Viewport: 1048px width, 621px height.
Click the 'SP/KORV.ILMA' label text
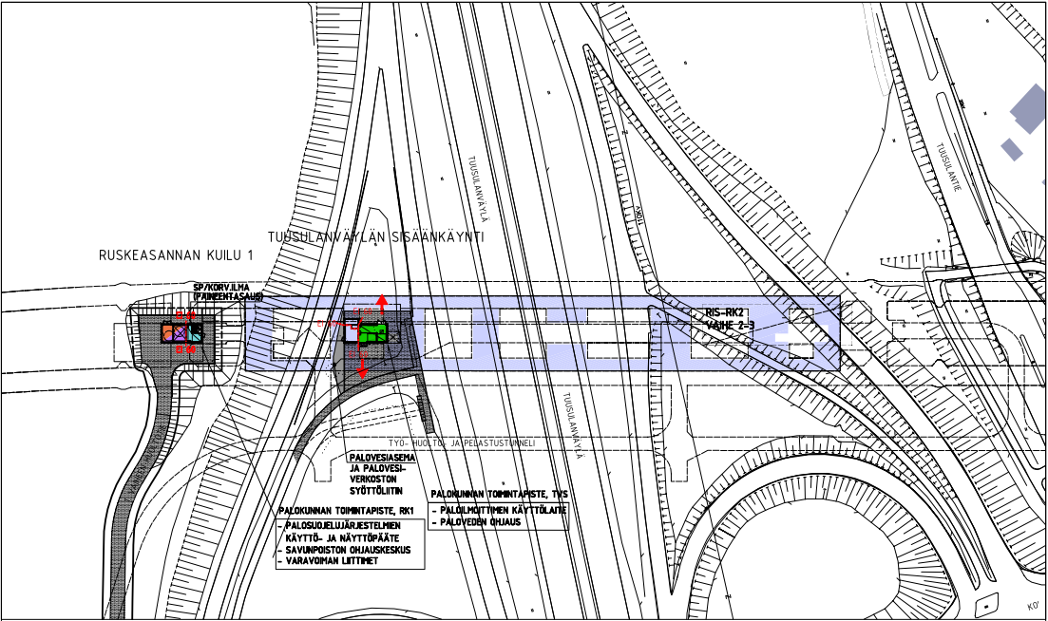point(221,288)
